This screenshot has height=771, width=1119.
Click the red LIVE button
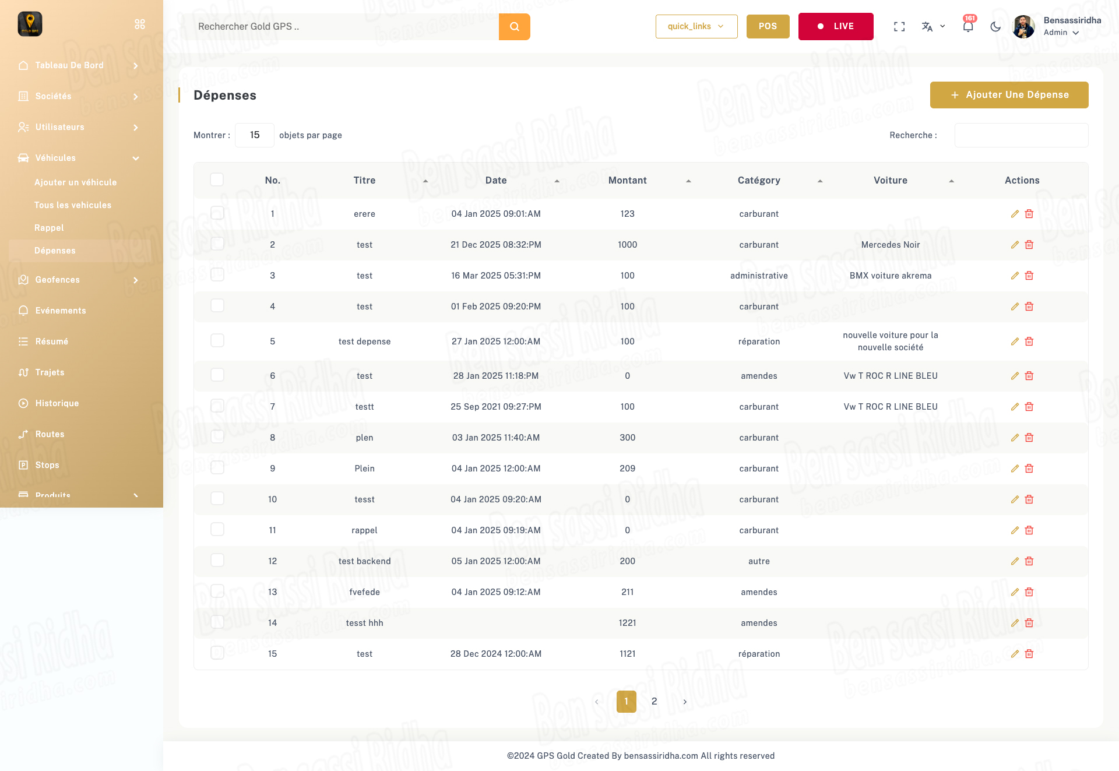point(835,26)
